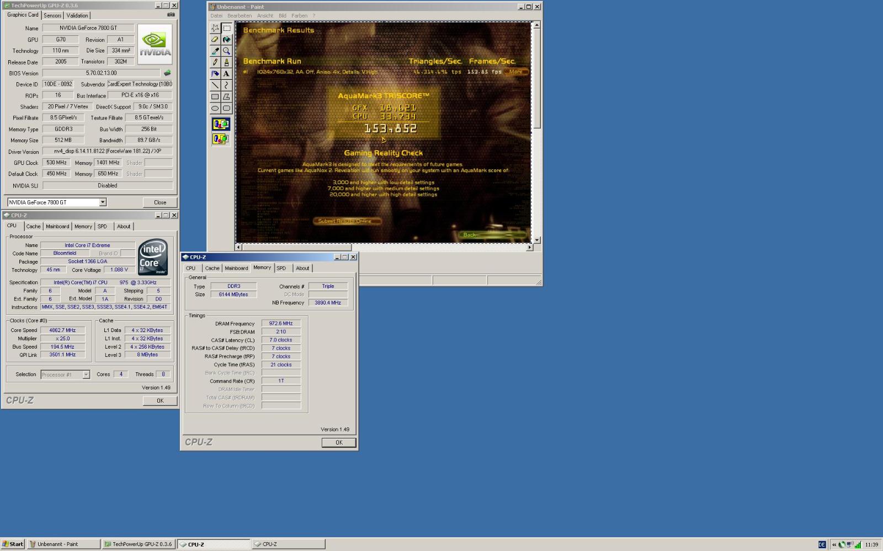Open the CPU tab in front CPU-Z window
Viewport: 883px width, 551px height.
pyautogui.click(x=190, y=268)
